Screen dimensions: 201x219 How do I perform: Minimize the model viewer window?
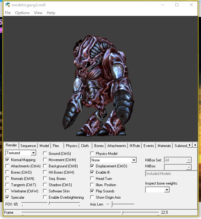pyautogui.click(x=163, y=5)
